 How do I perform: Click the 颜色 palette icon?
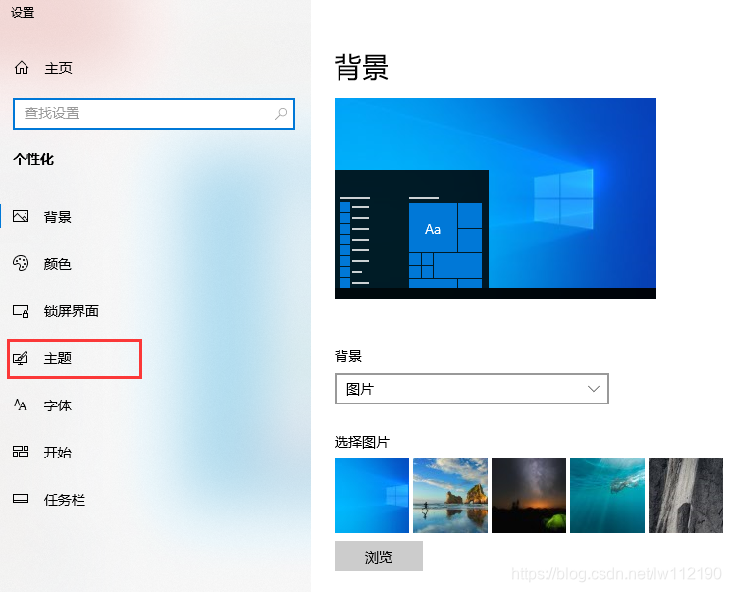tap(21, 263)
